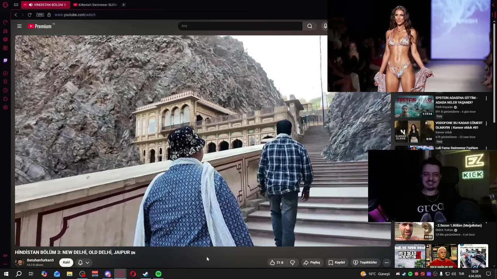Open the 16°C Güneşli weather widget

coord(375,274)
